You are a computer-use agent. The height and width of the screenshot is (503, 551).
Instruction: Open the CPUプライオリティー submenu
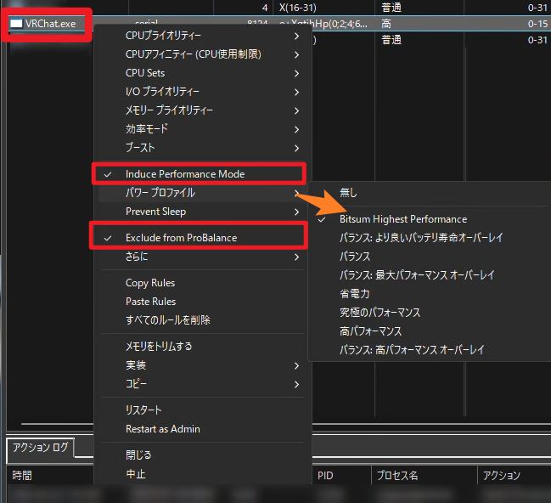[203, 36]
